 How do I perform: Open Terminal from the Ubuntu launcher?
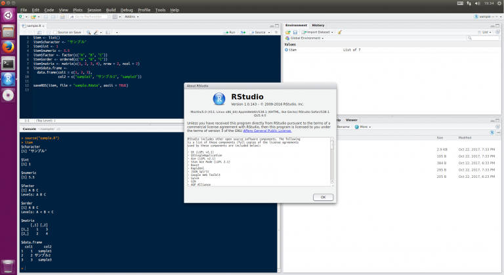pyautogui.click(x=8, y=64)
